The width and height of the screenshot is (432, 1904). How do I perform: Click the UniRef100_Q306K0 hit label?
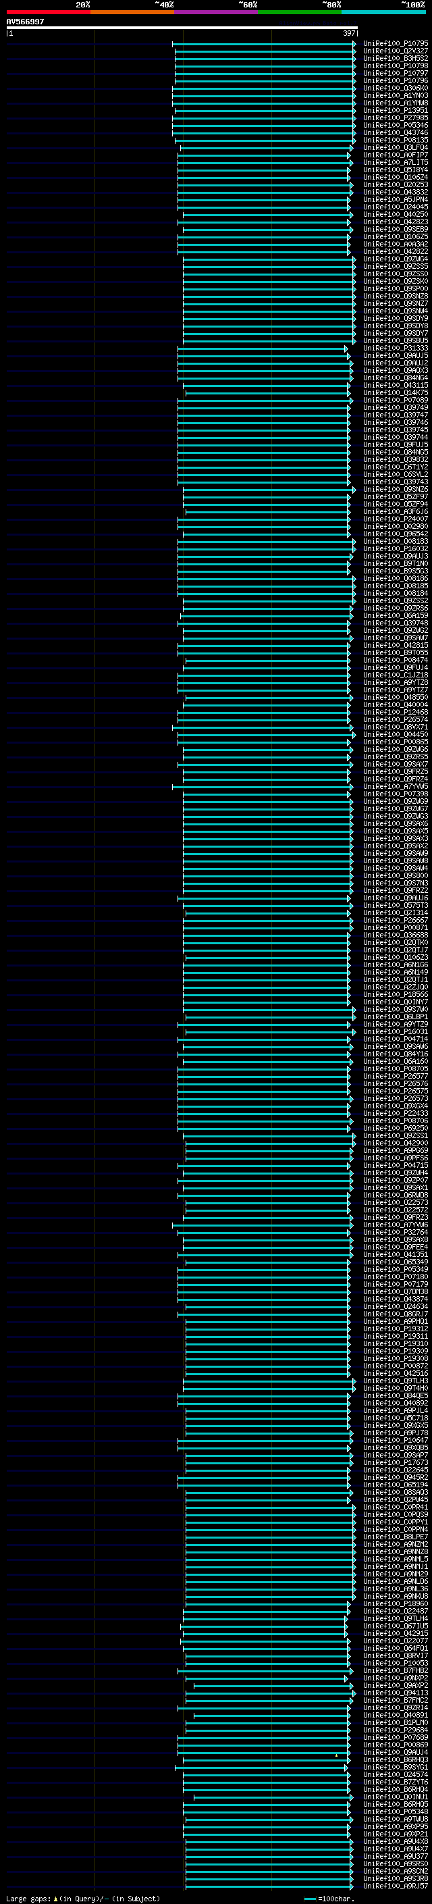(396, 88)
